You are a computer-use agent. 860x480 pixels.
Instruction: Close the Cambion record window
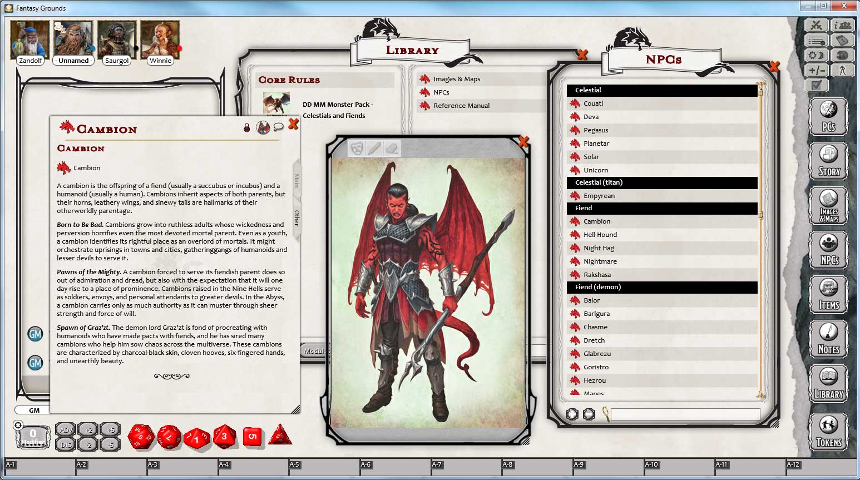coord(293,124)
